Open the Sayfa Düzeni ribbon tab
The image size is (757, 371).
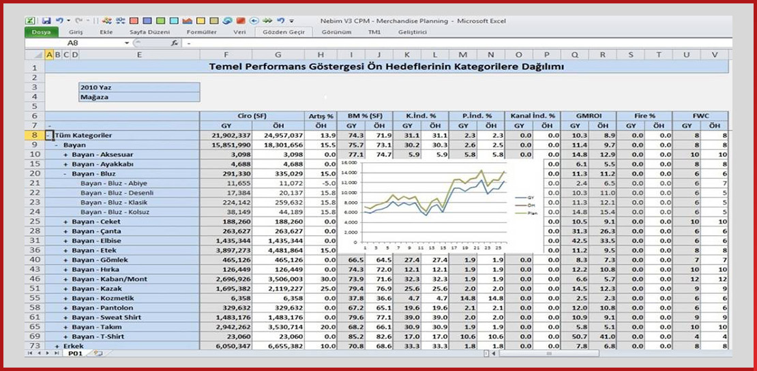149,32
